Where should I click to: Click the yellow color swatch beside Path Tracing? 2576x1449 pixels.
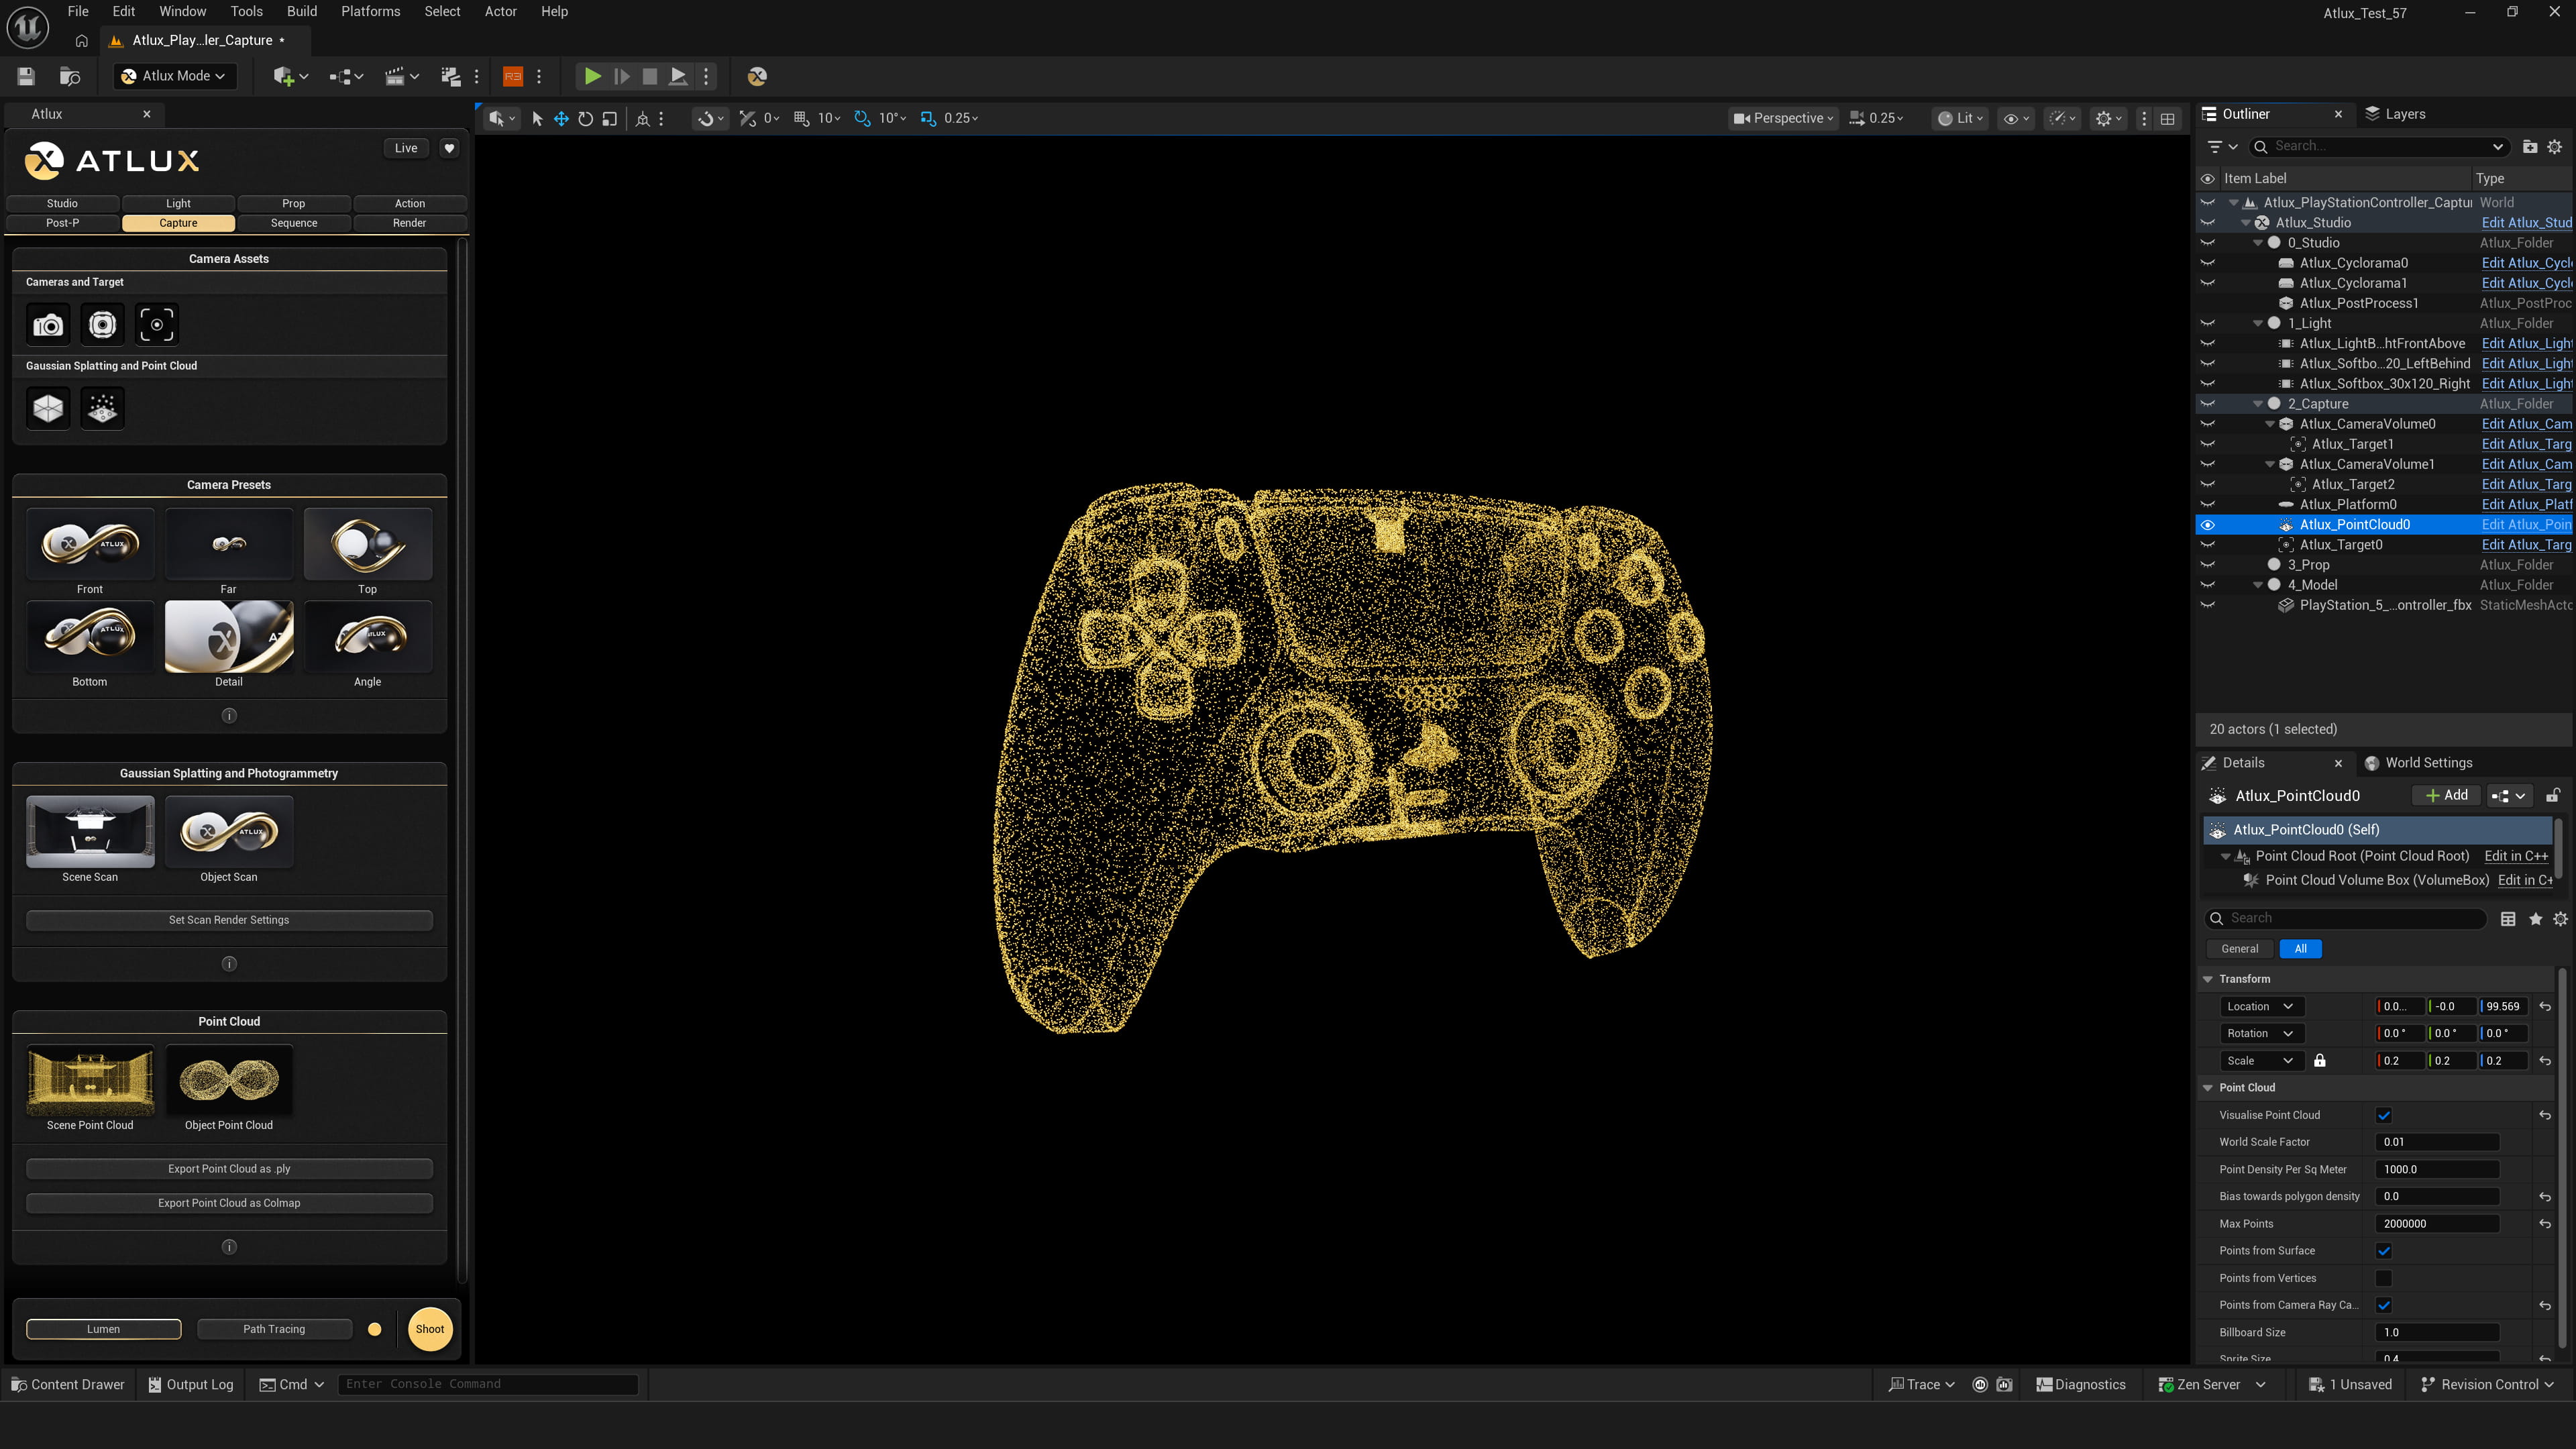coord(375,1329)
